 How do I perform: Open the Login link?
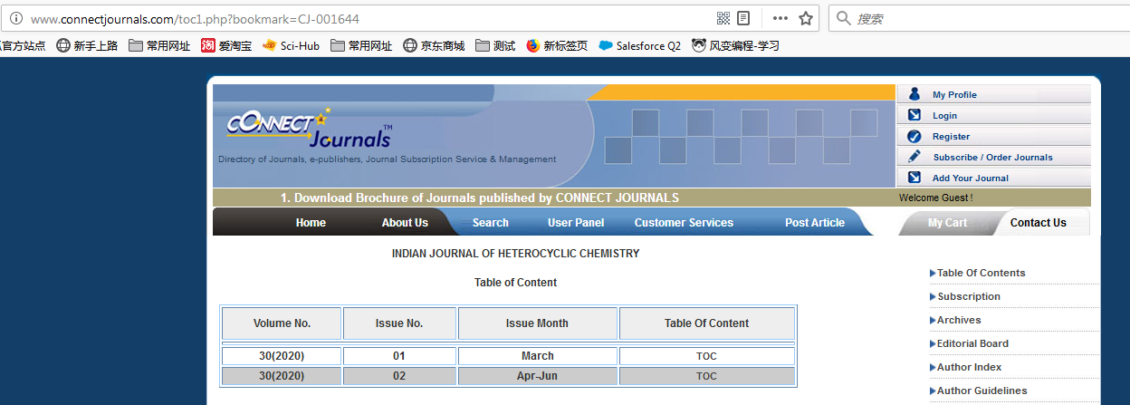[944, 116]
